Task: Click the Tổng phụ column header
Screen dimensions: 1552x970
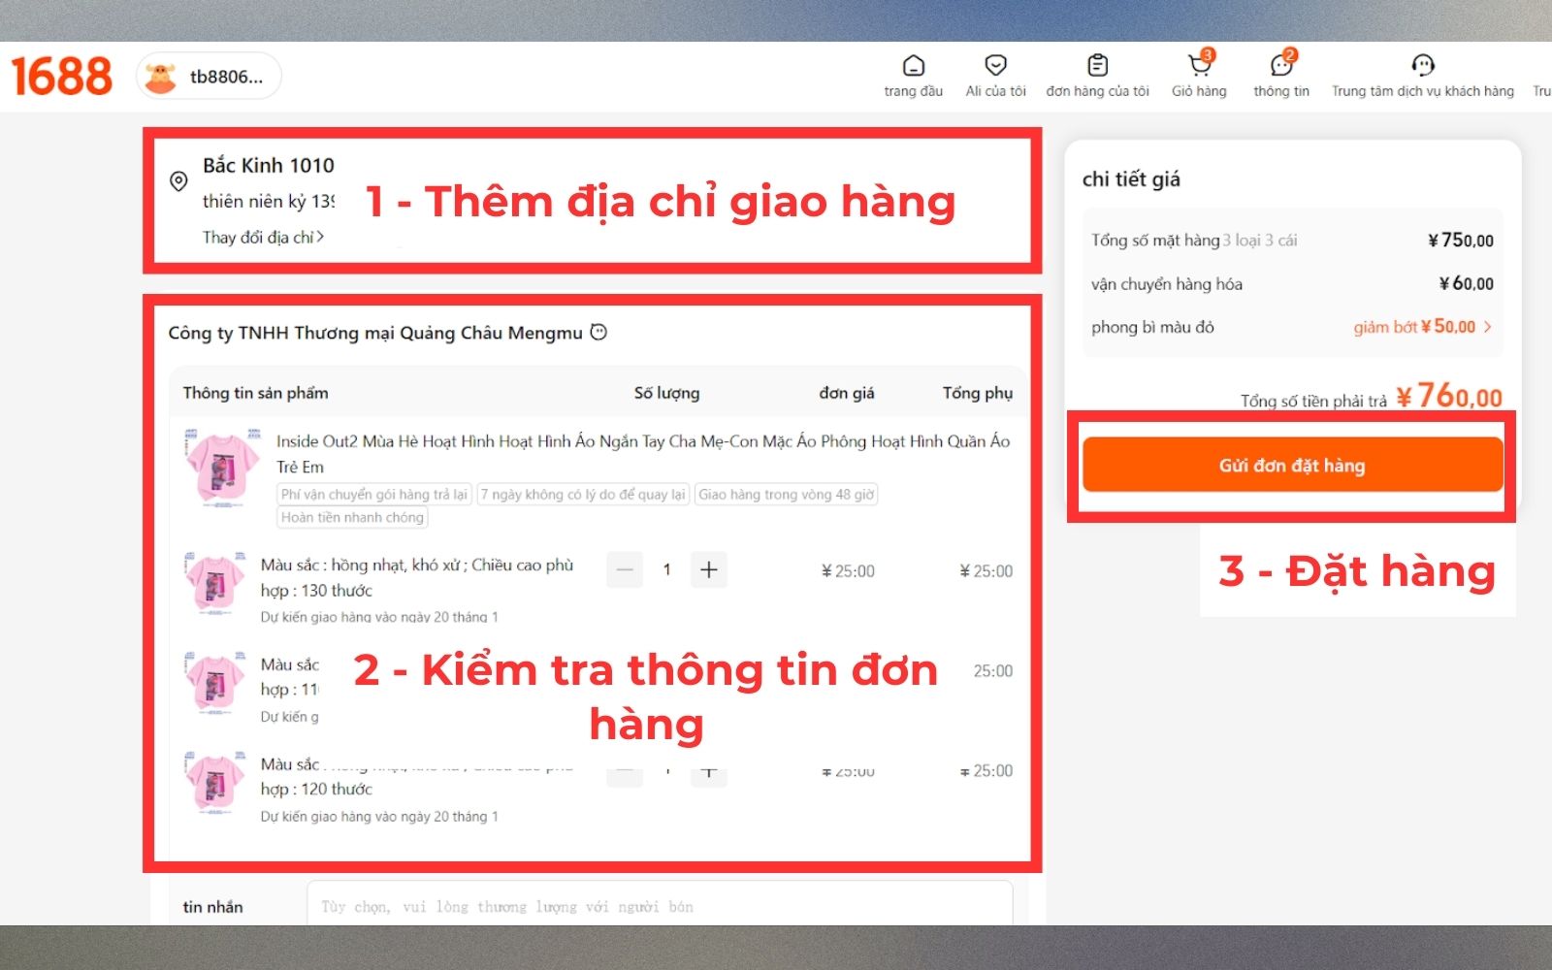Action: 978,393
